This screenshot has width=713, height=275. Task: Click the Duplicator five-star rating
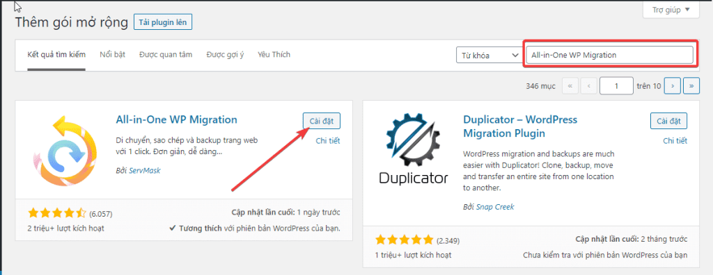point(405,240)
